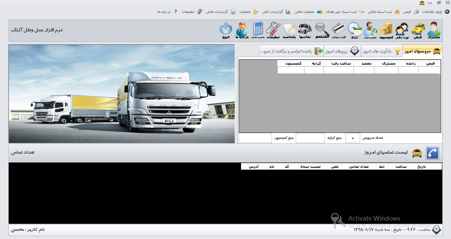Click the نام کاربر : محسن status text
451x239 pixels.
point(28,229)
